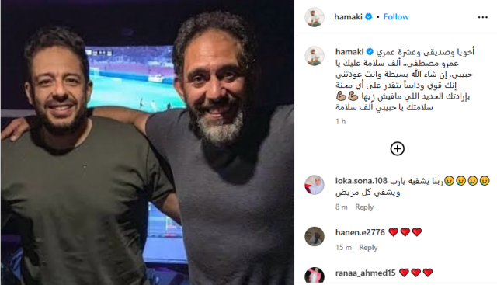
Task: Click the verified badge in the caption
Action: pos(370,52)
